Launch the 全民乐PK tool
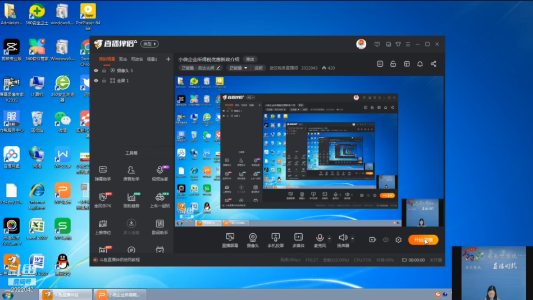The image size is (533, 300). click(103, 200)
